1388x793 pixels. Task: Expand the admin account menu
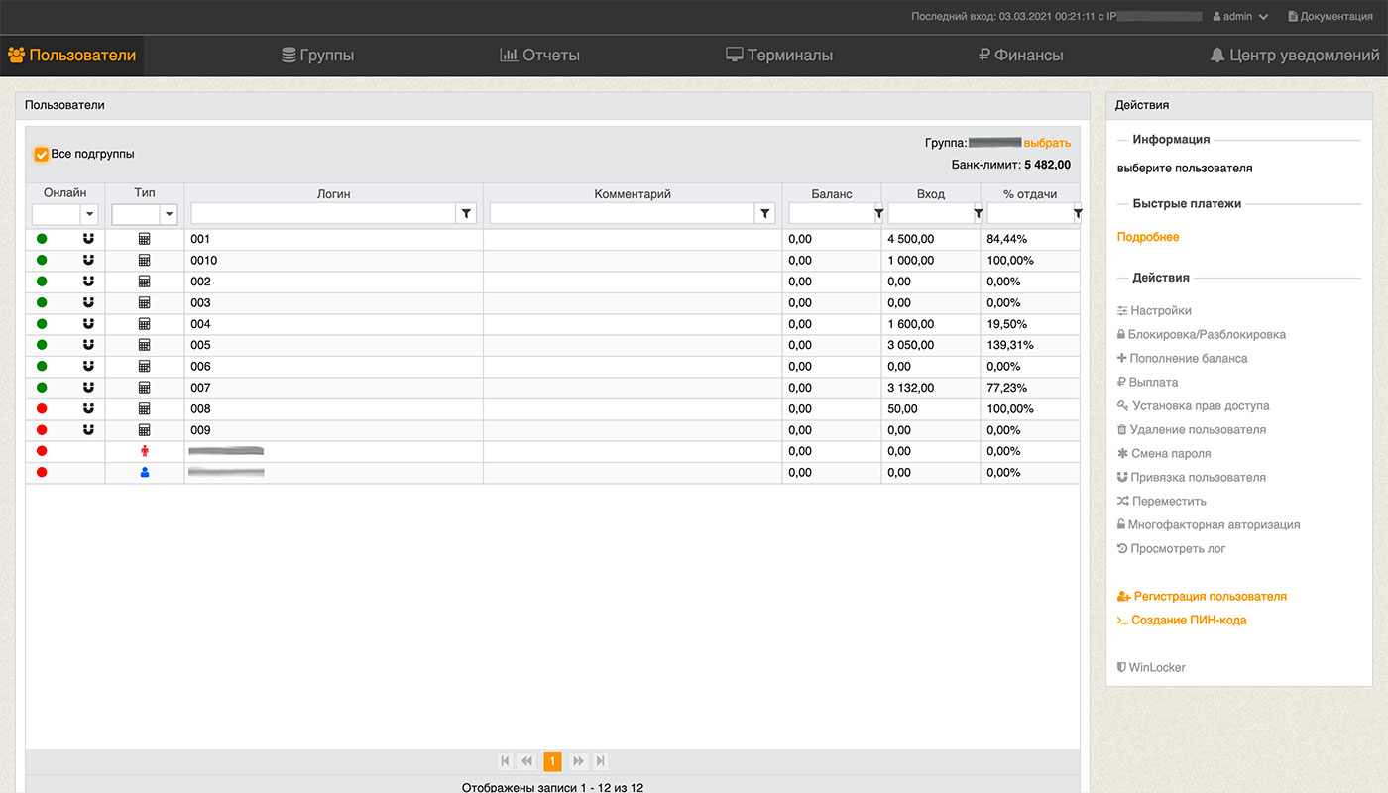tap(1239, 17)
